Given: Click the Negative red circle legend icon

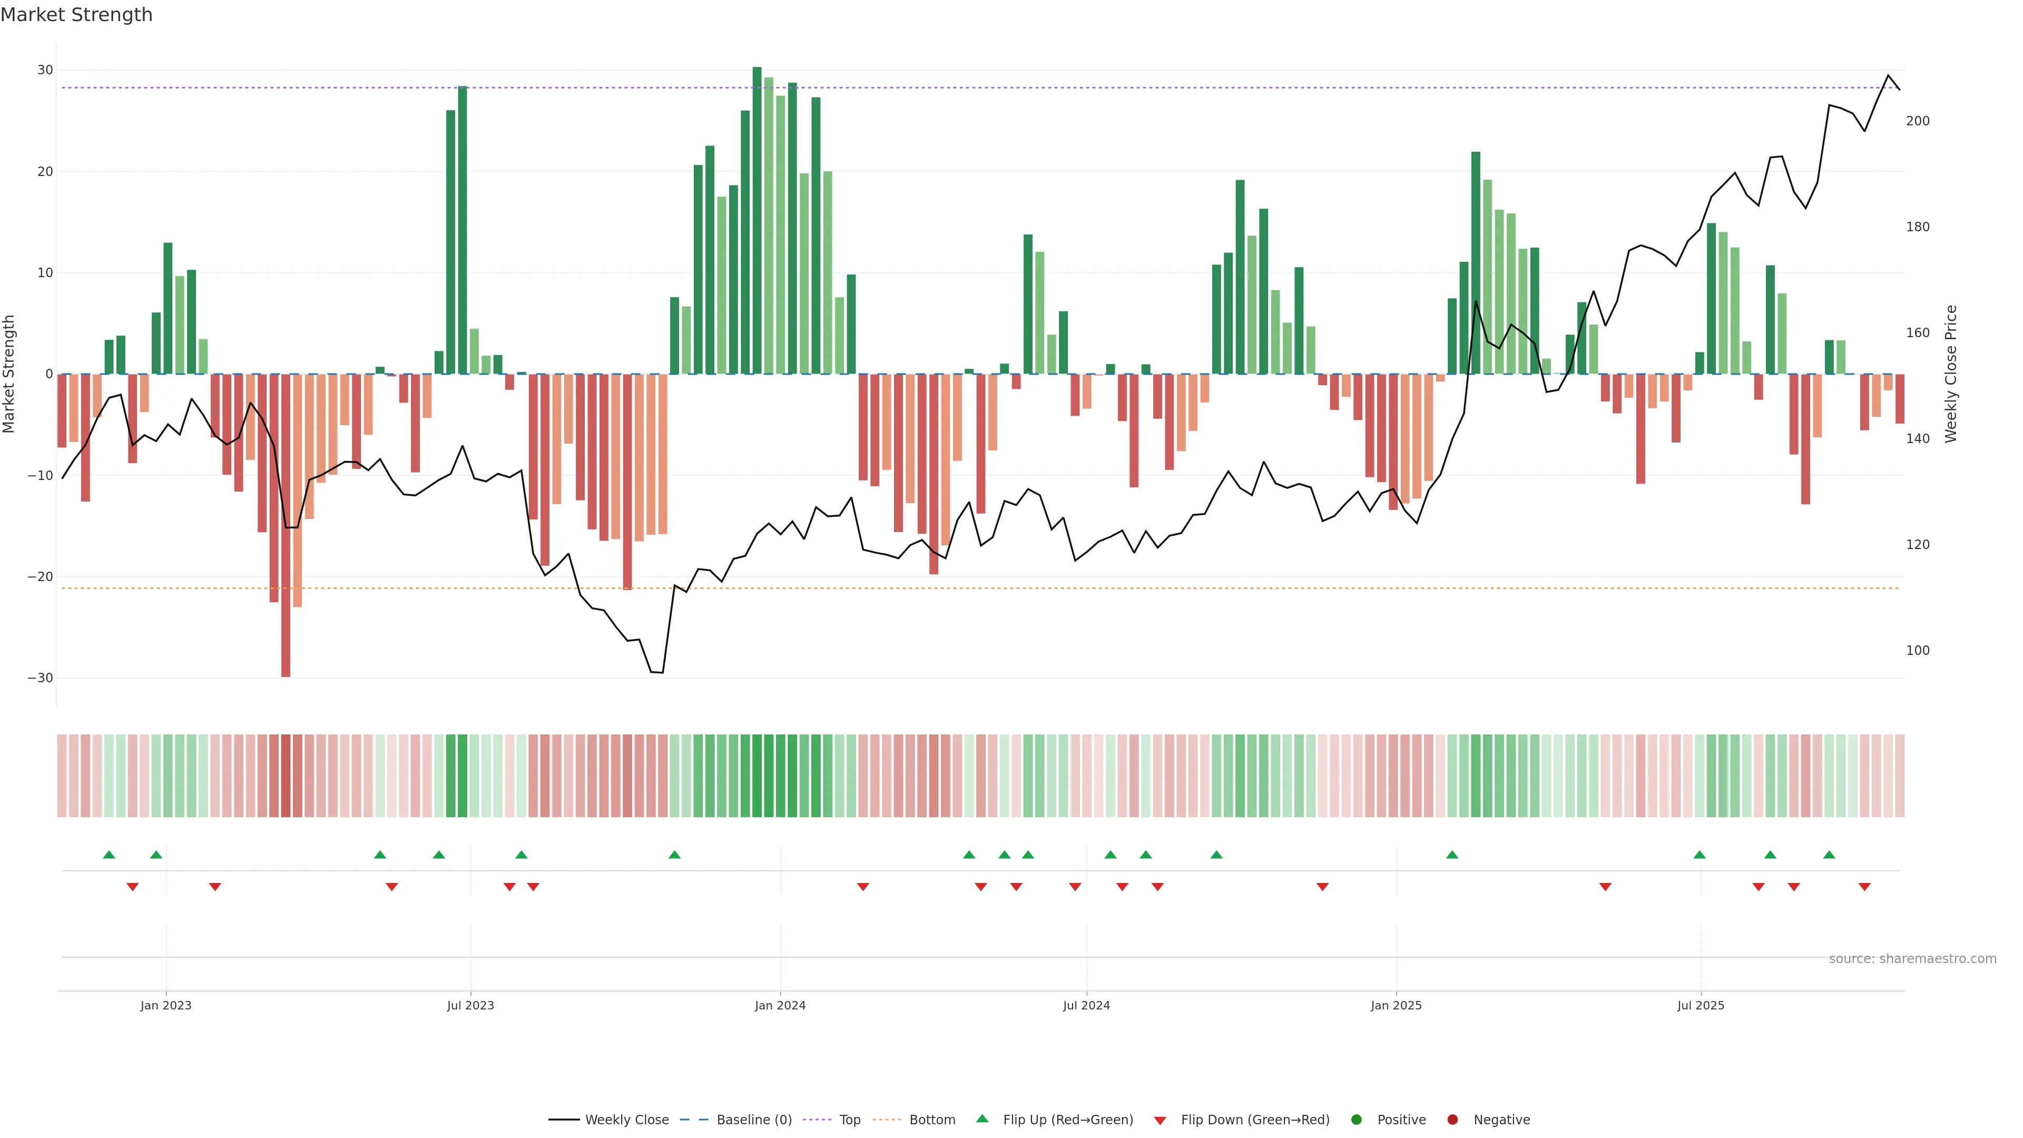Looking at the screenshot, I should pyautogui.click(x=1452, y=1119).
